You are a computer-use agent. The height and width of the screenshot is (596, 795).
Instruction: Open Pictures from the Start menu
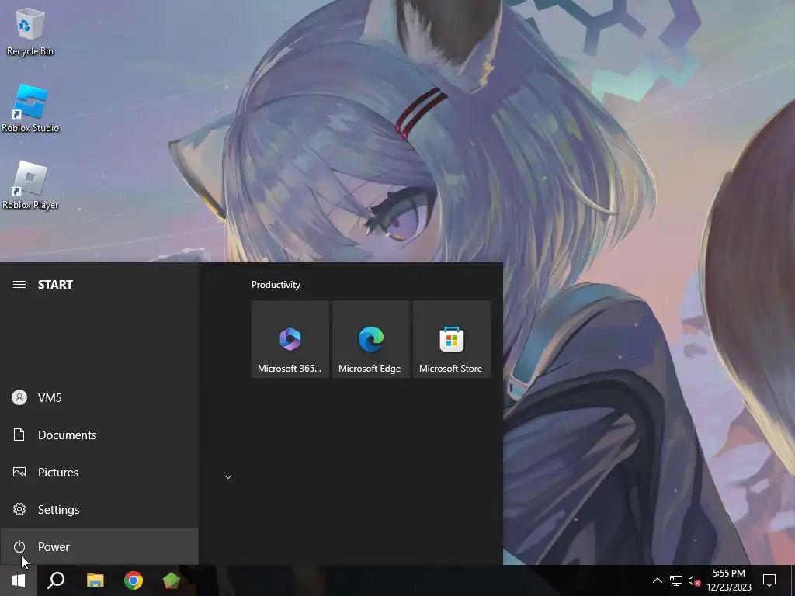pos(99,473)
